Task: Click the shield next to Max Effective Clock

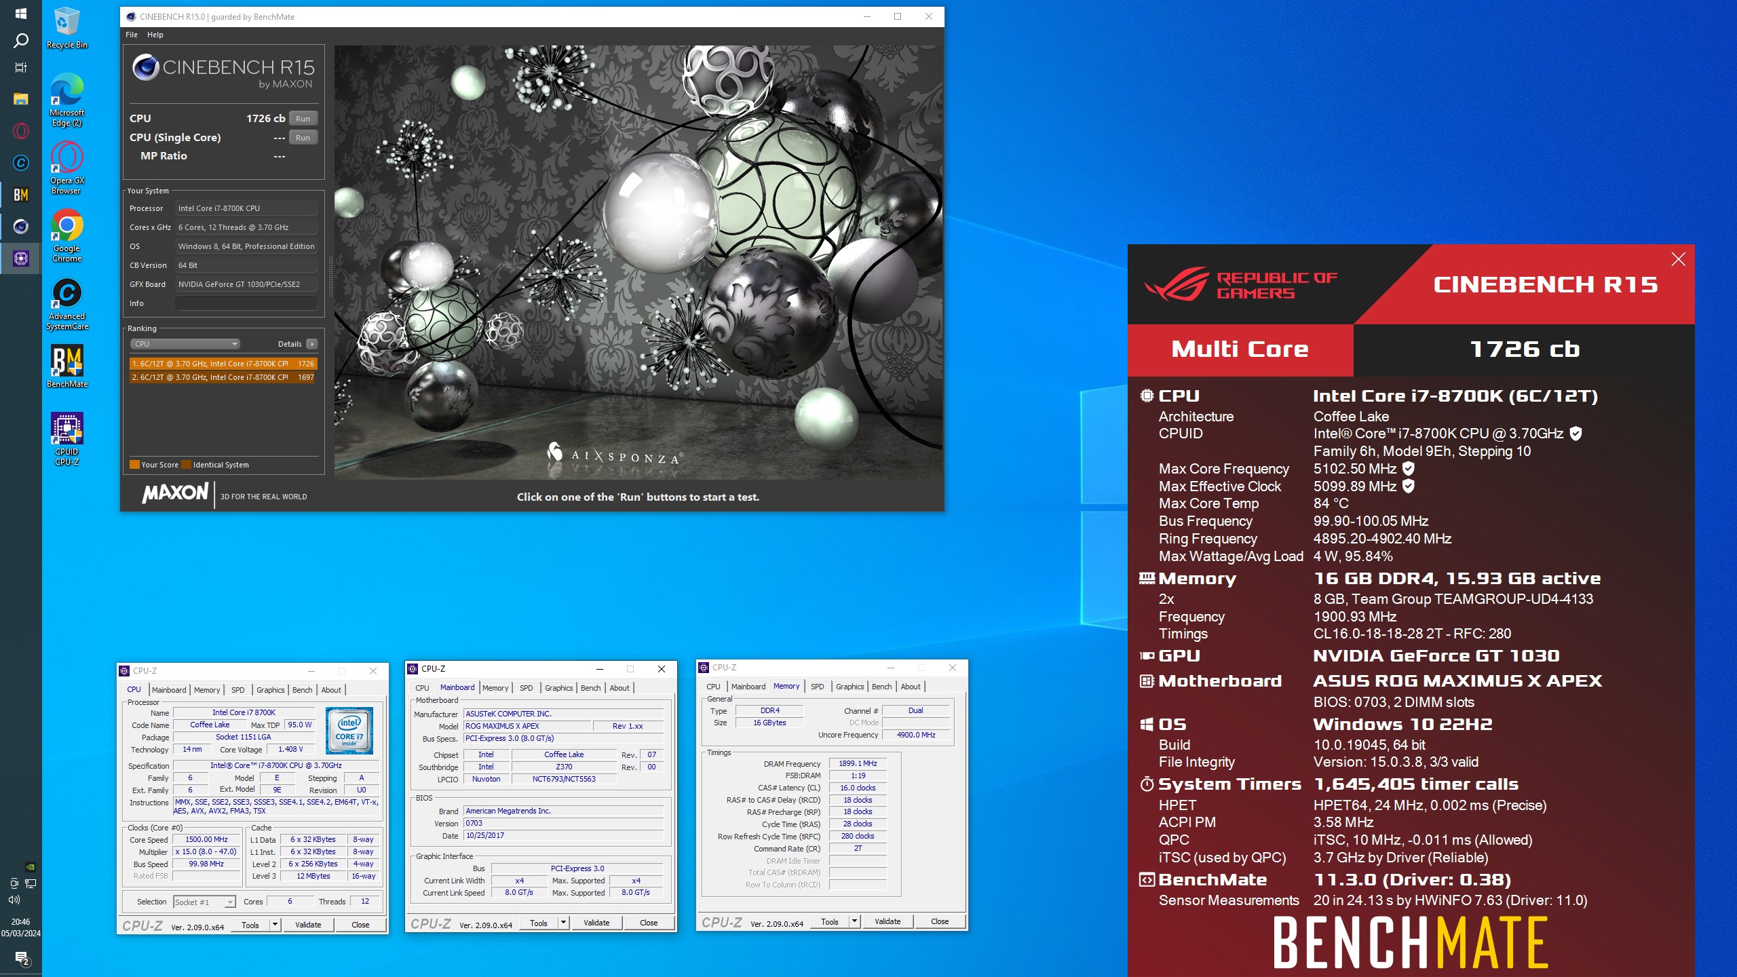Action: [x=1409, y=486]
